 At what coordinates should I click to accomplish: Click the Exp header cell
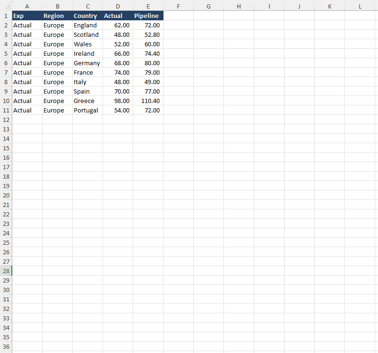27,16
